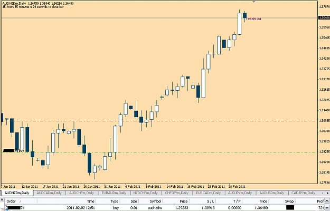Click the purple bar countdown timer label

[x=253, y=19]
